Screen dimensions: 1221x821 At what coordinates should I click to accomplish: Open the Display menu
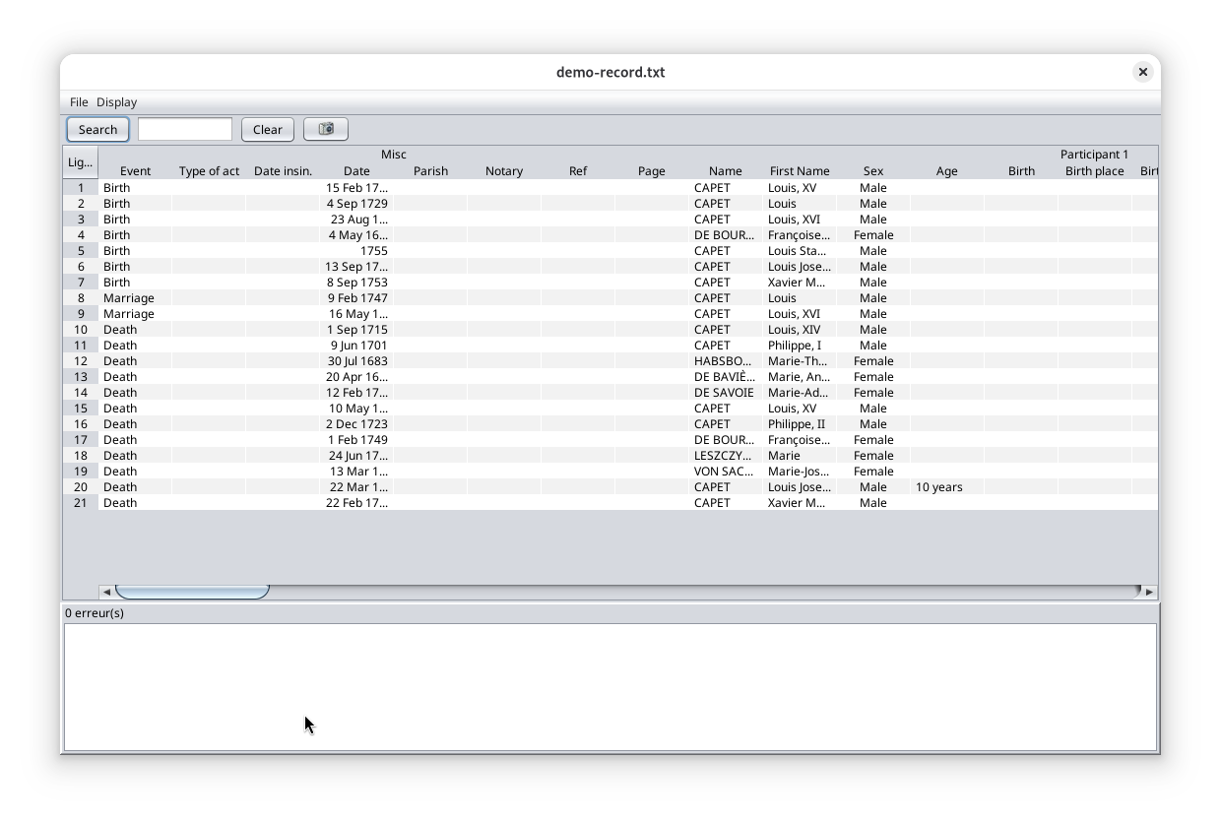point(116,102)
